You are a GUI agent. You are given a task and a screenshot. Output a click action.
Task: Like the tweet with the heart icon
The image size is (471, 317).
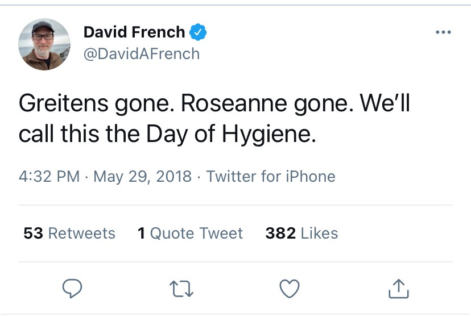click(291, 289)
